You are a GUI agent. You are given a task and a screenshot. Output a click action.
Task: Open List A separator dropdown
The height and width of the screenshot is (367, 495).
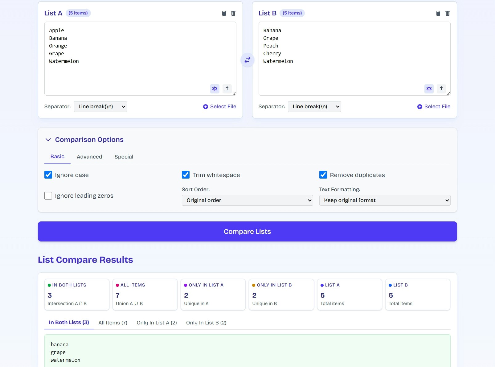click(x=100, y=106)
